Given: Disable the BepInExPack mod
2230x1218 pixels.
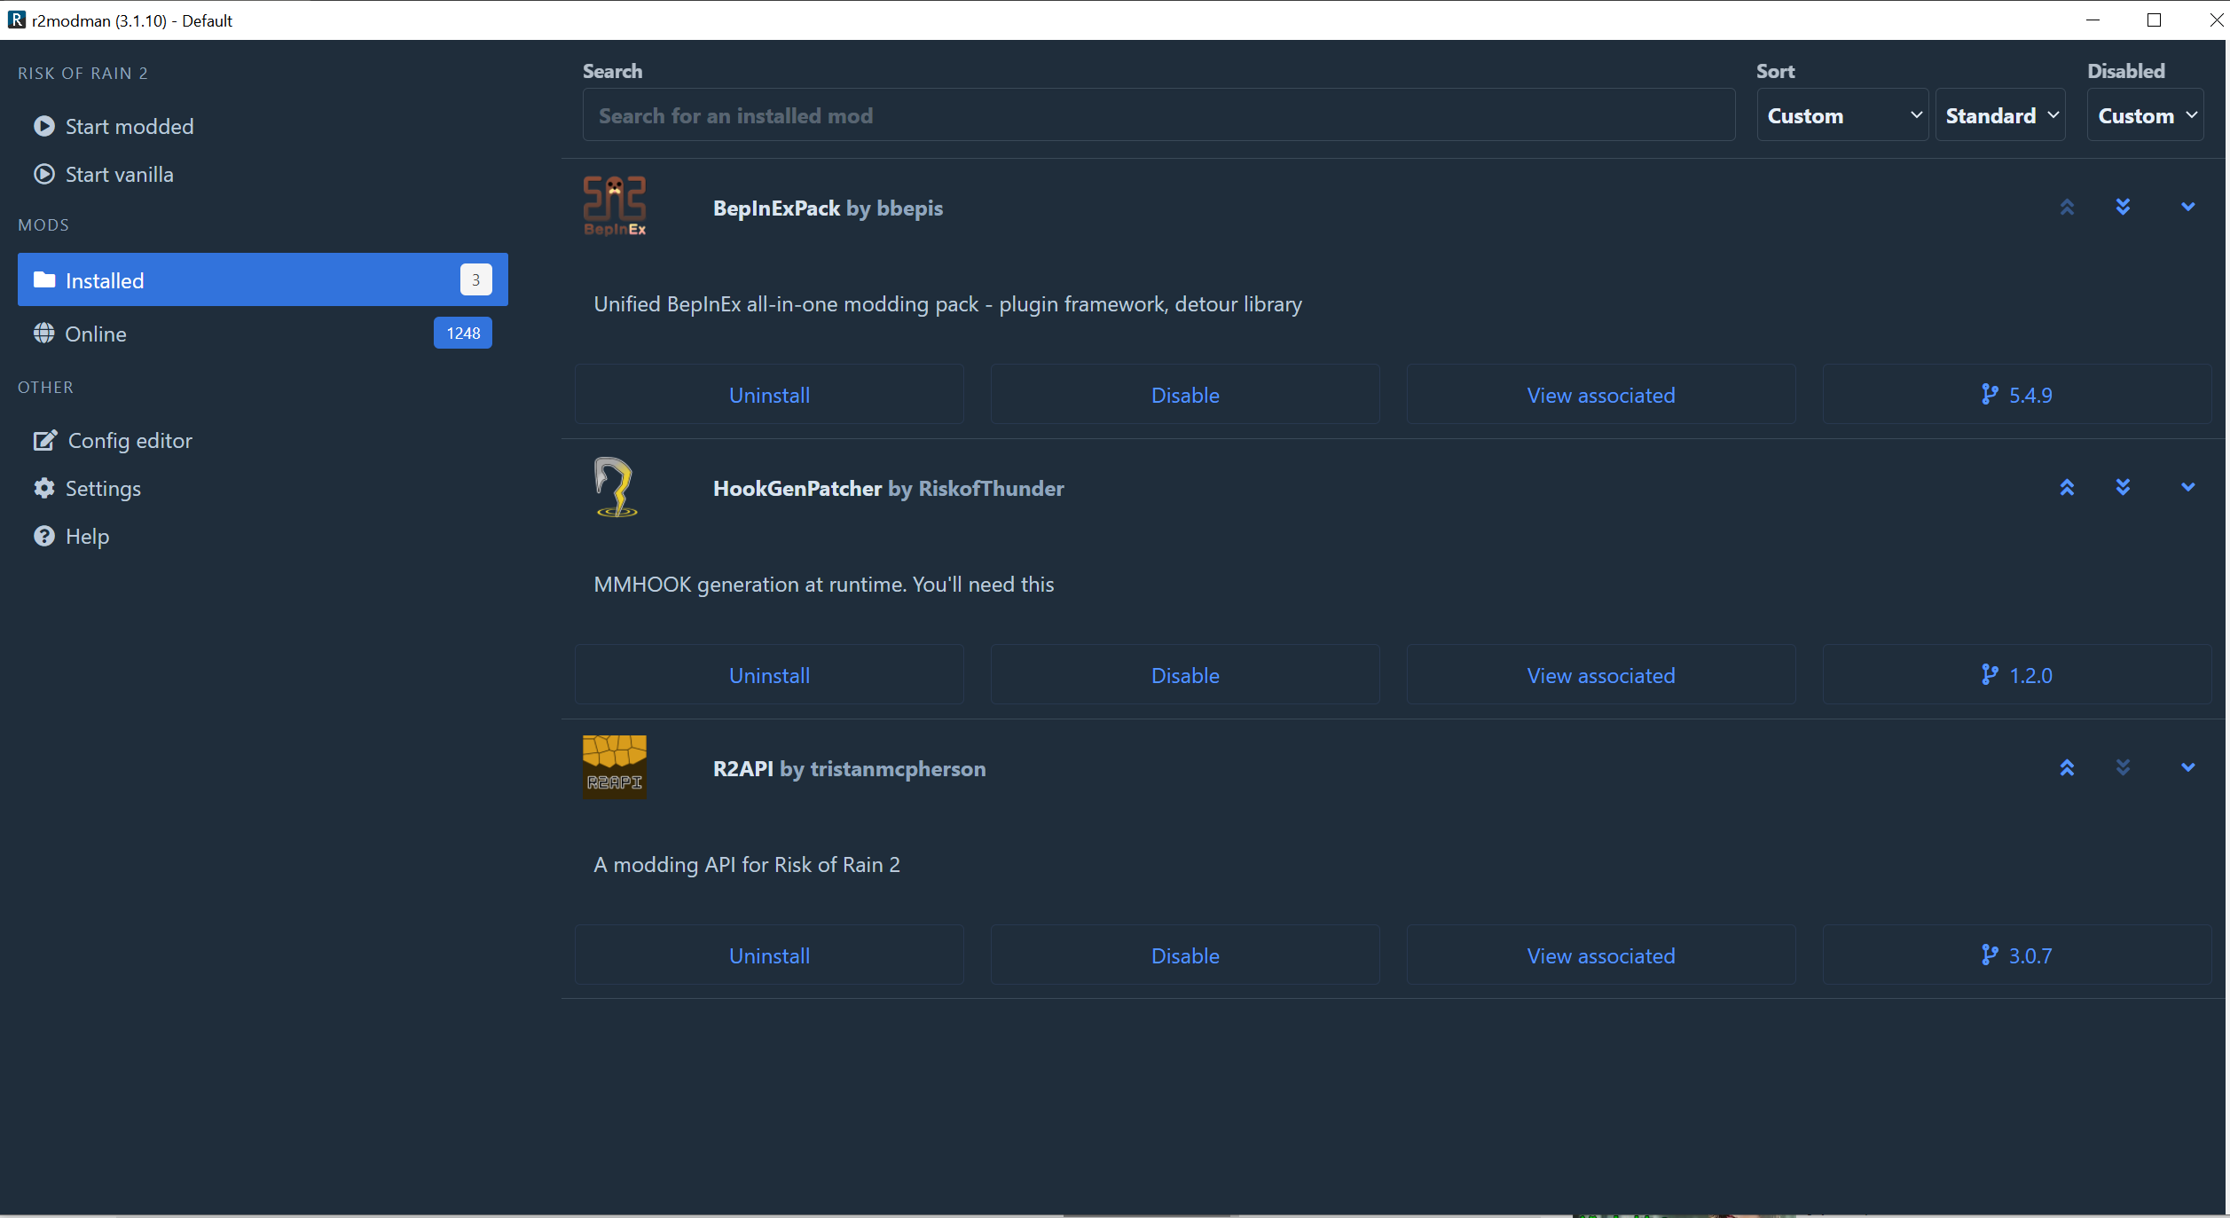Looking at the screenshot, I should [x=1185, y=395].
